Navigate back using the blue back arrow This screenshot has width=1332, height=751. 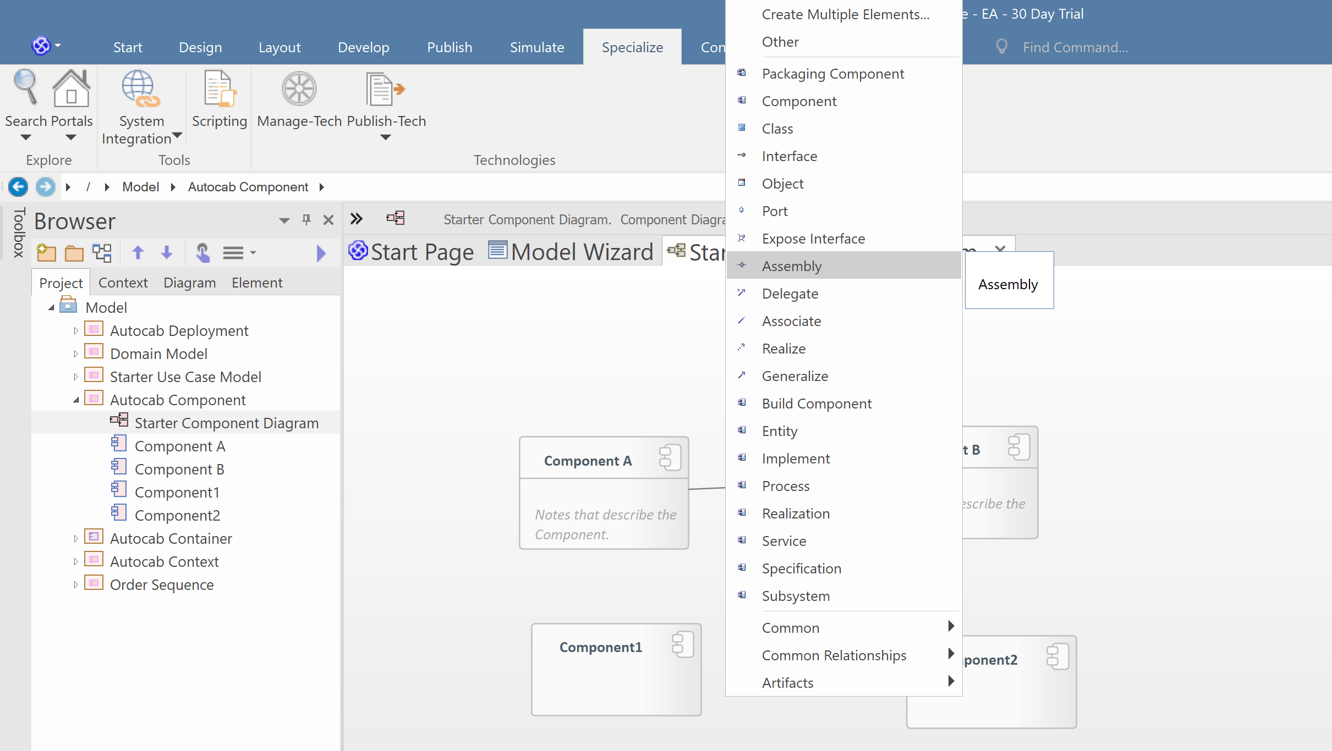pos(18,187)
